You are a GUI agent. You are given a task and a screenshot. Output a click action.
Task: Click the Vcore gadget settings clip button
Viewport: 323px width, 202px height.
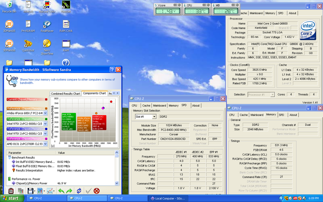(x=175, y=5)
